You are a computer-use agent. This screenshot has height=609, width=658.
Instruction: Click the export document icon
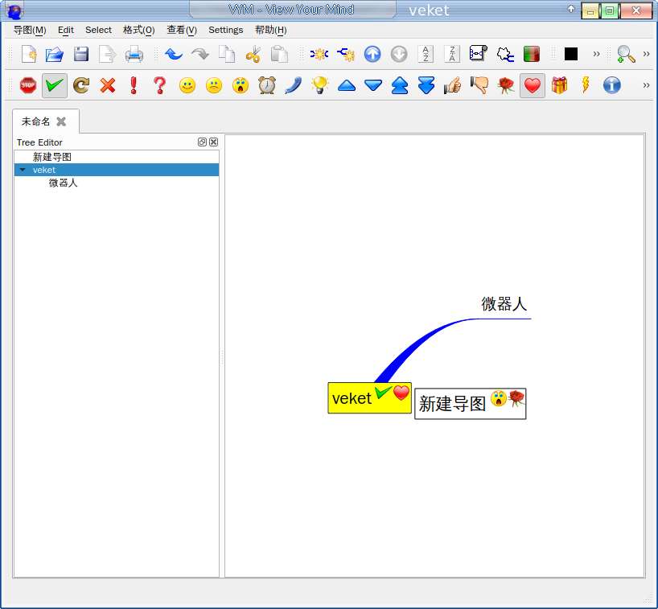coord(108,54)
